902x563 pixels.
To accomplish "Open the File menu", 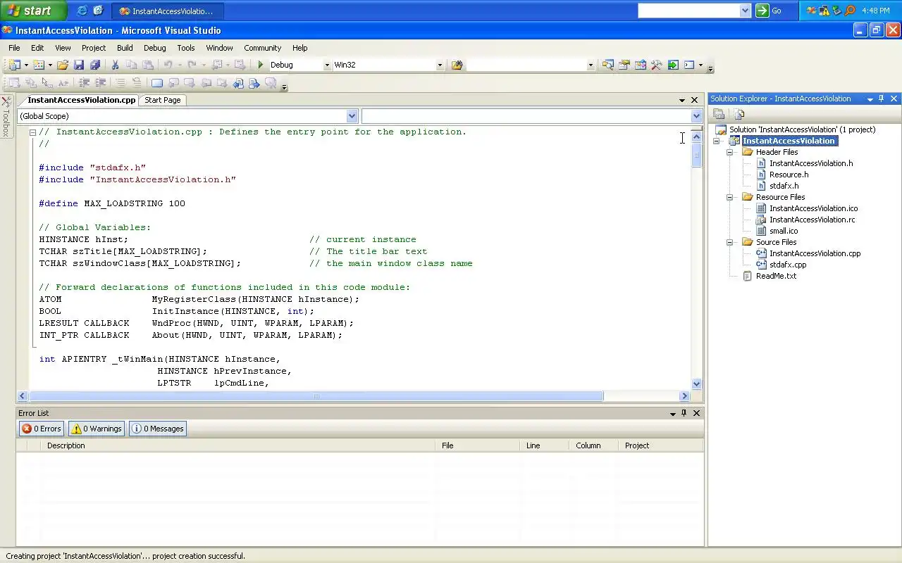I will click(14, 48).
